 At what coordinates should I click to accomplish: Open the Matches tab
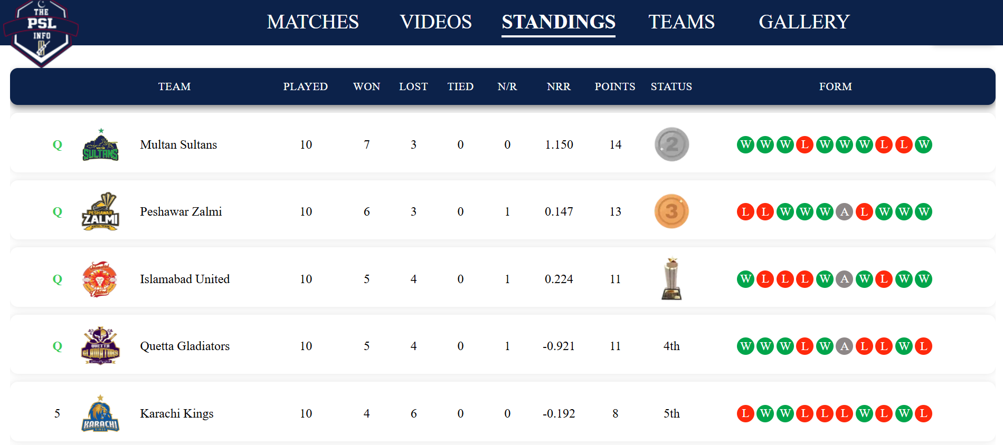[x=313, y=22]
